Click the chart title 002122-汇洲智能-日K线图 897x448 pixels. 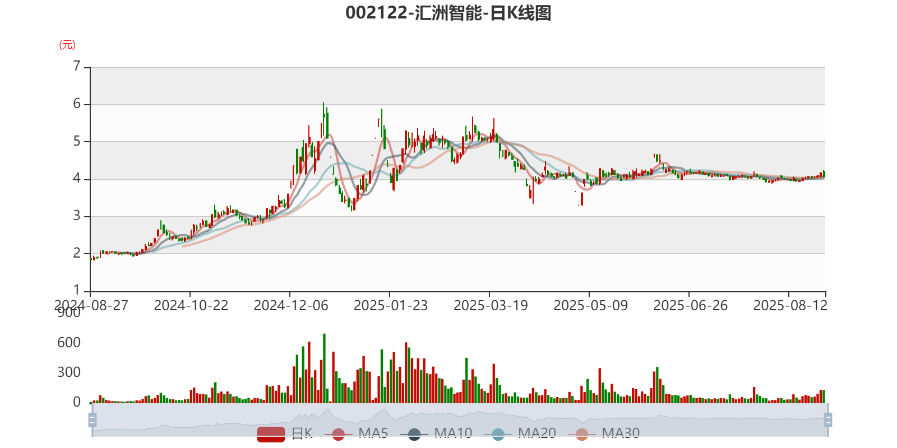point(449,13)
